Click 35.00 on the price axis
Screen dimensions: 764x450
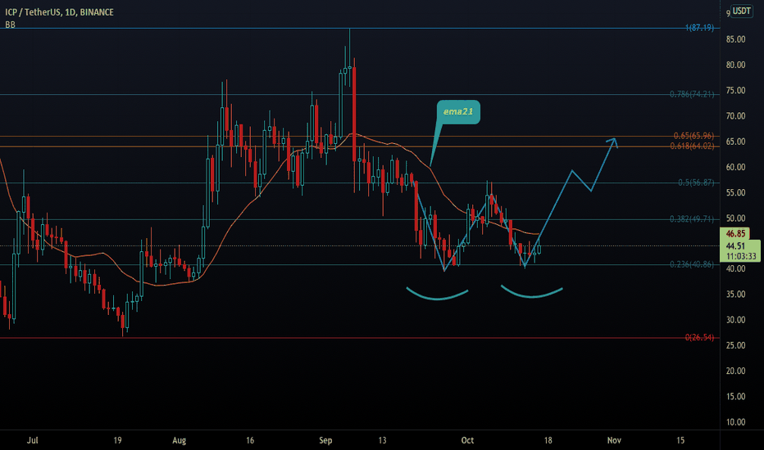[x=735, y=295]
